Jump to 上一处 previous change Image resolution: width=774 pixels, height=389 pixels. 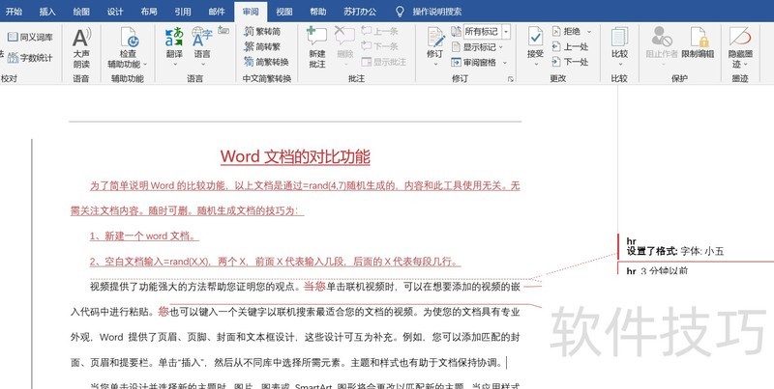(x=570, y=46)
